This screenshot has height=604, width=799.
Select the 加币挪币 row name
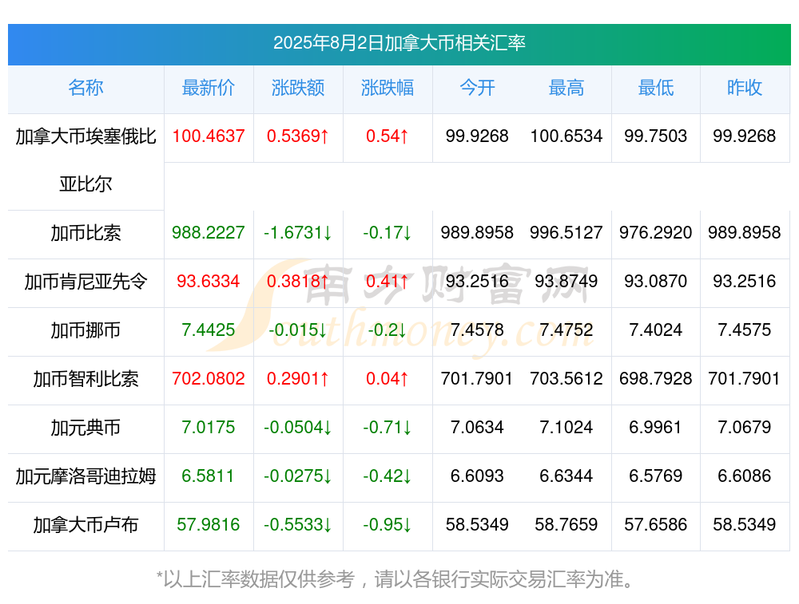coord(85,330)
